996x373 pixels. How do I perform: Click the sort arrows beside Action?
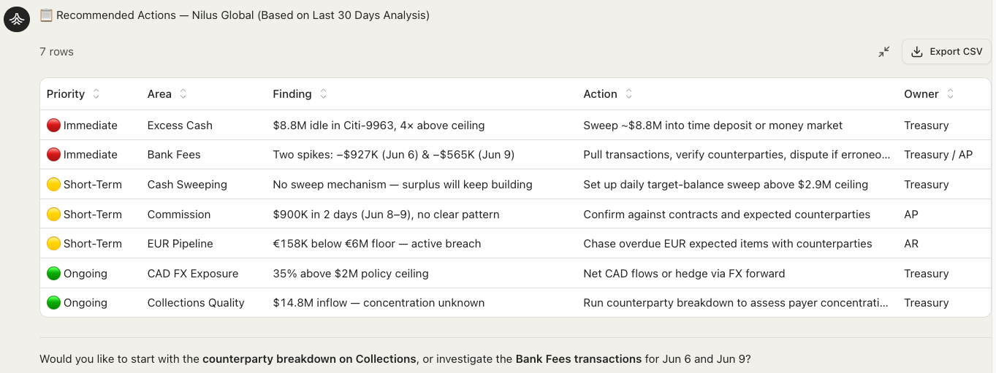628,94
